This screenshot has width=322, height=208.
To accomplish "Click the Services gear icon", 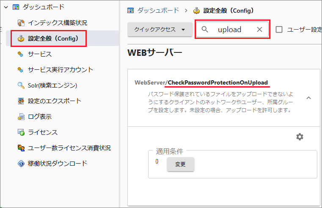I will 21,54.
